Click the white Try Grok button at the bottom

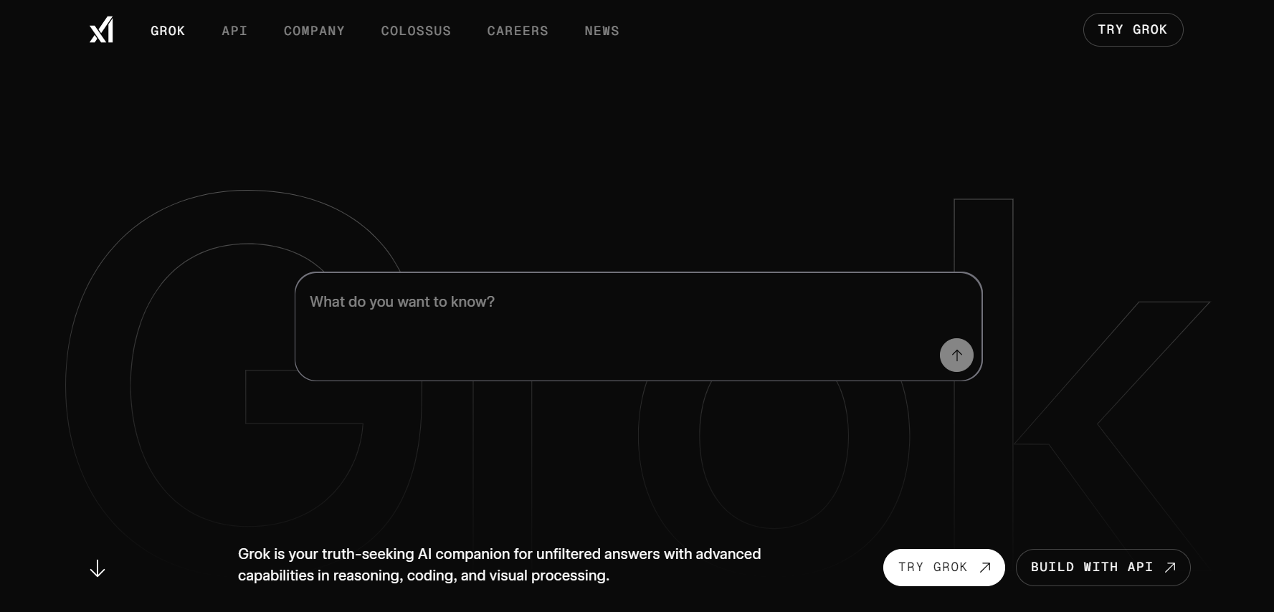(x=943, y=568)
